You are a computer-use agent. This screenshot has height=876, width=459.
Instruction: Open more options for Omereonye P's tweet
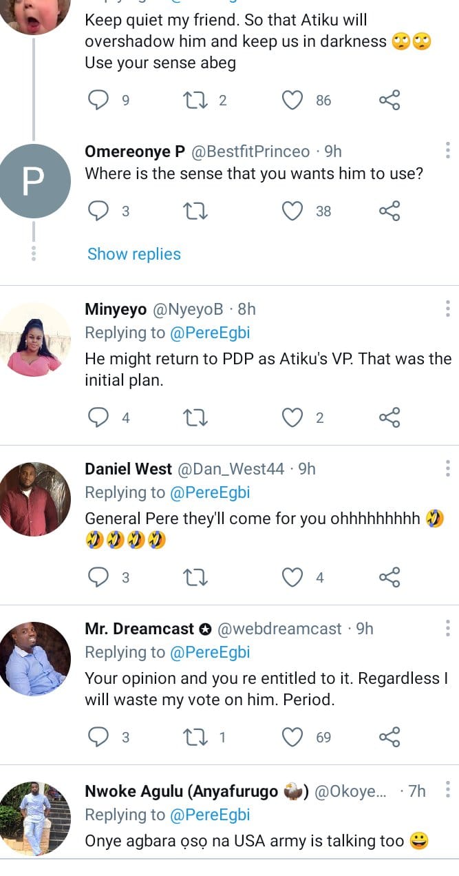(447, 151)
